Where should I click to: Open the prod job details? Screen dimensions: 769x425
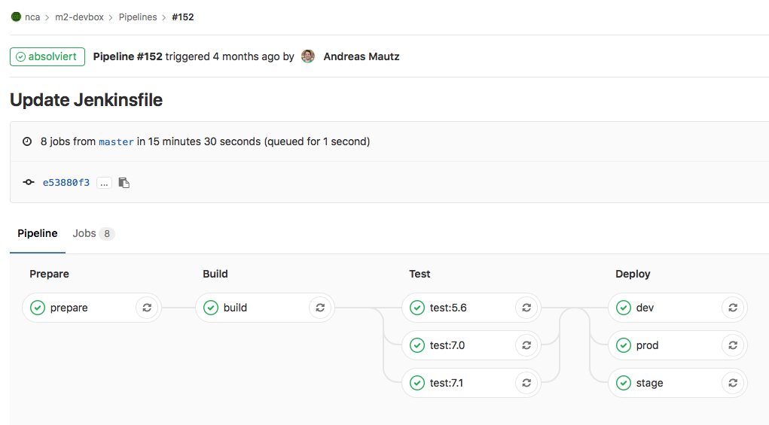click(x=647, y=345)
